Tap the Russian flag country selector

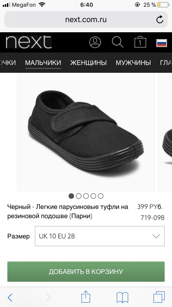pyautogui.click(x=161, y=43)
